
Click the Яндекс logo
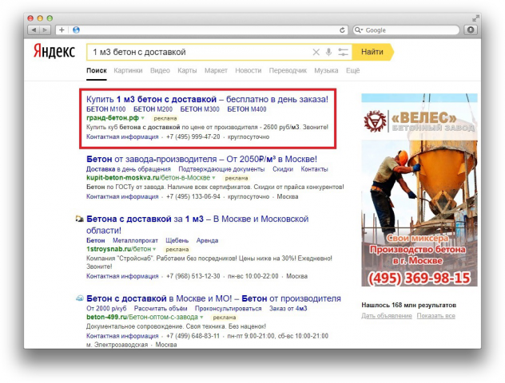[54, 51]
